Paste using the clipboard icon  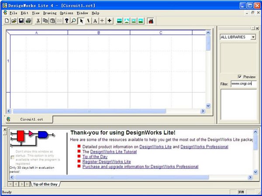pos(53,21)
